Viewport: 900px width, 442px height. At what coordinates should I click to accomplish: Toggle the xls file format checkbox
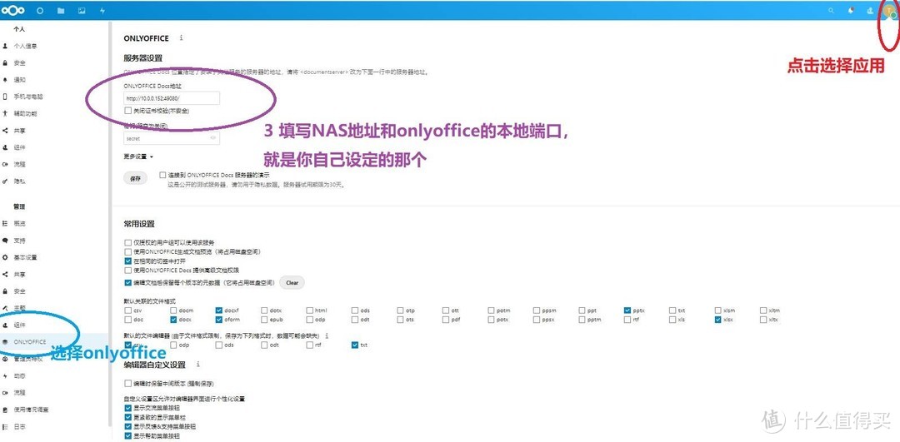(x=672, y=320)
